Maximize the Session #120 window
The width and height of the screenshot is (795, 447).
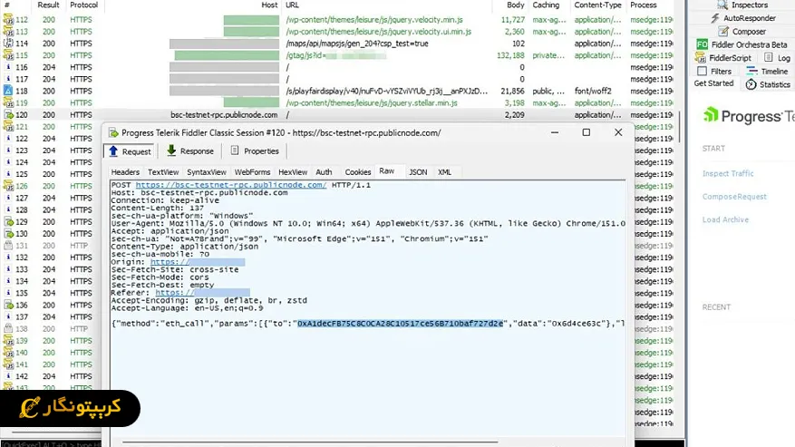point(587,132)
